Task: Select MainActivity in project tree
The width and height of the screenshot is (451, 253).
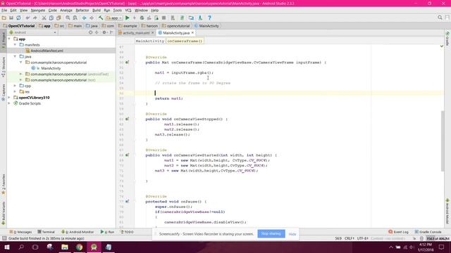Action: click(51, 68)
